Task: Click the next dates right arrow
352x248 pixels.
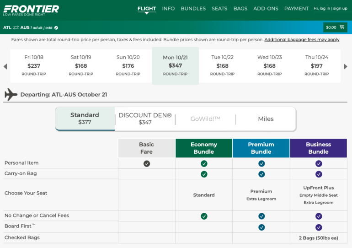Action: coord(346,66)
